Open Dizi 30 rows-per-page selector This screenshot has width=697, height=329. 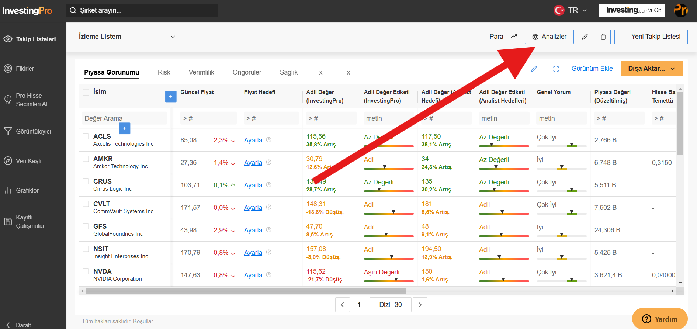point(390,305)
